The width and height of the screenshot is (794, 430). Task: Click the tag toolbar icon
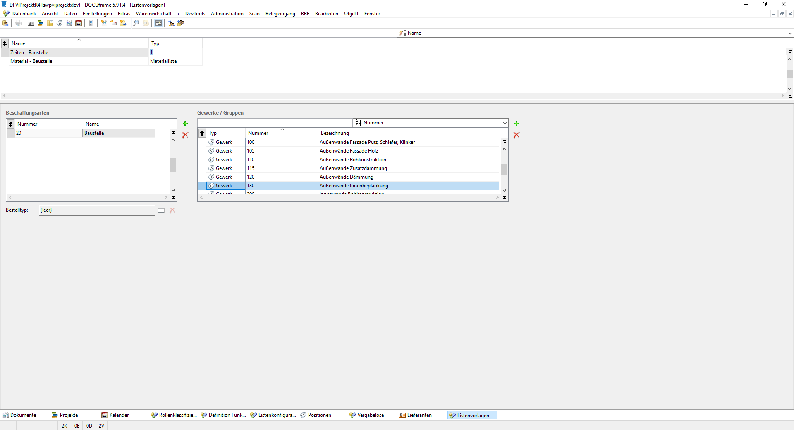pos(60,23)
